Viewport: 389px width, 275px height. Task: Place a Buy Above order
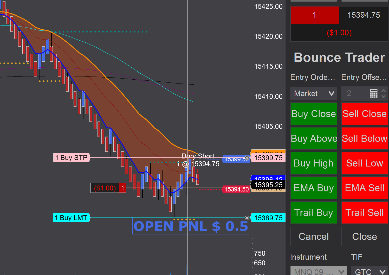(314, 138)
